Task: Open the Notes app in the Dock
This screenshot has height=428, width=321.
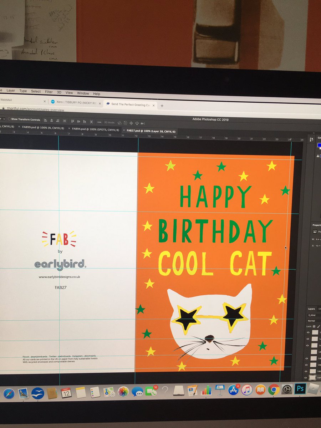Action: (x=81, y=392)
